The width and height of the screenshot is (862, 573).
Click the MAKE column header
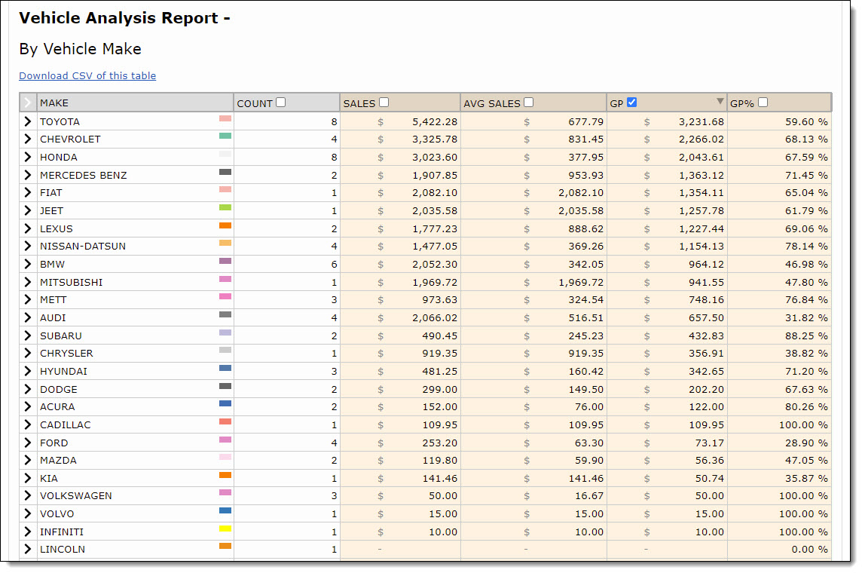(135, 103)
